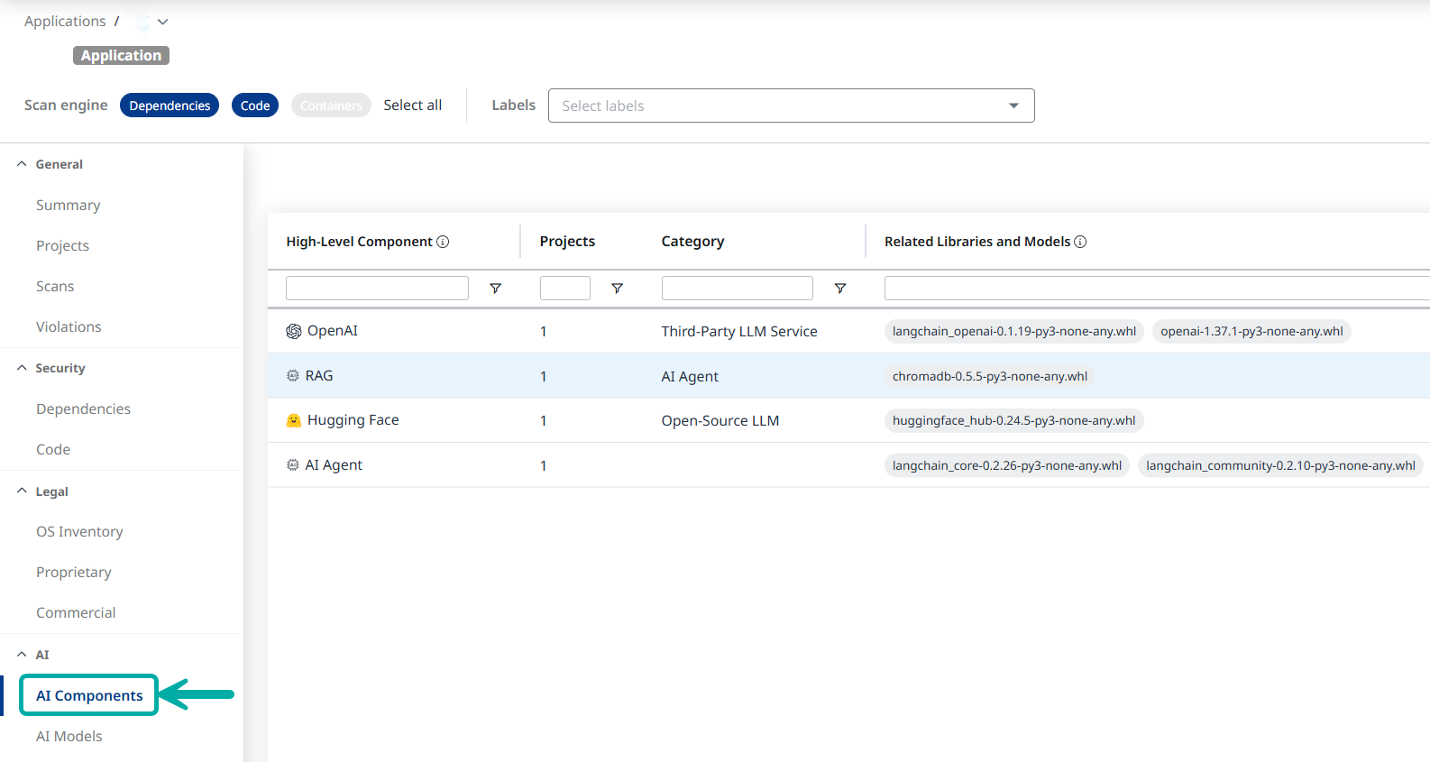The width and height of the screenshot is (1430, 762).
Task: Toggle the Code scan engine
Action: coord(255,106)
